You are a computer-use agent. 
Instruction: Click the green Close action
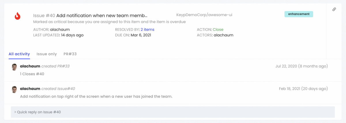click(x=218, y=30)
